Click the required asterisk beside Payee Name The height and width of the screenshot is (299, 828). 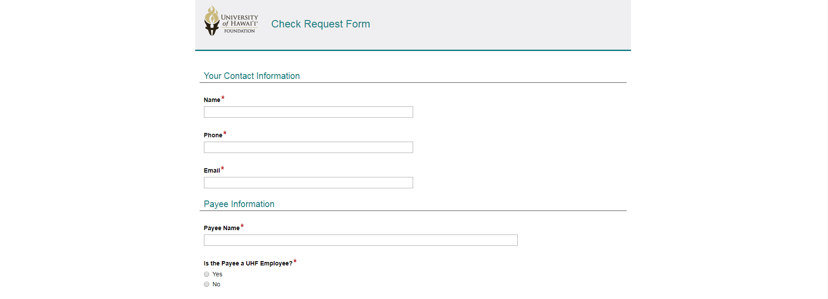coord(242,226)
